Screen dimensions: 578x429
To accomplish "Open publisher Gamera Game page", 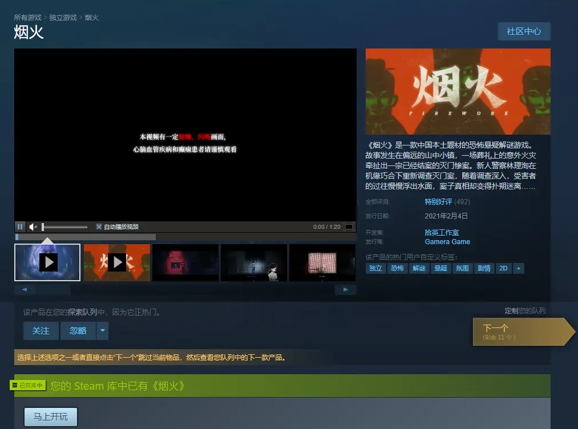I will [x=447, y=242].
